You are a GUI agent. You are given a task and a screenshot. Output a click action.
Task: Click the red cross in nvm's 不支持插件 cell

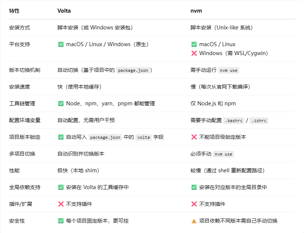pos(194,204)
